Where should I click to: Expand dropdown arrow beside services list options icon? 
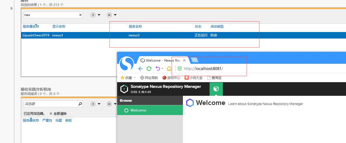coord(99,15)
